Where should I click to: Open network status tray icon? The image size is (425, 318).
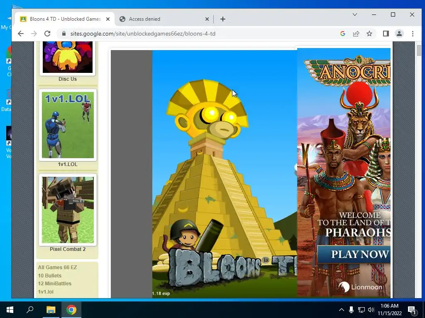coord(361,310)
